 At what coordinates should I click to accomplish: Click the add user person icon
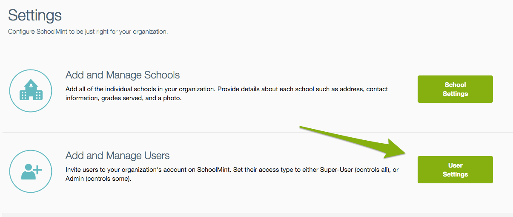click(x=31, y=171)
